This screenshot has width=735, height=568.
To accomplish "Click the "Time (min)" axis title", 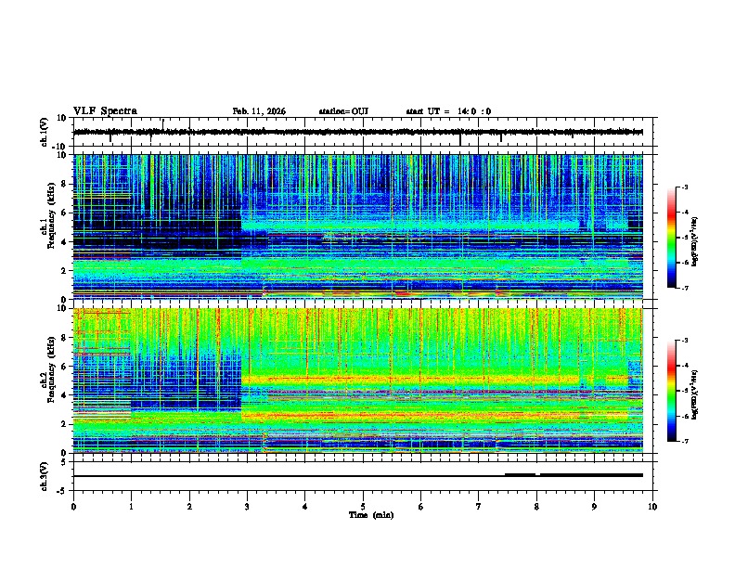I will pyautogui.click(x=371, y=515).
